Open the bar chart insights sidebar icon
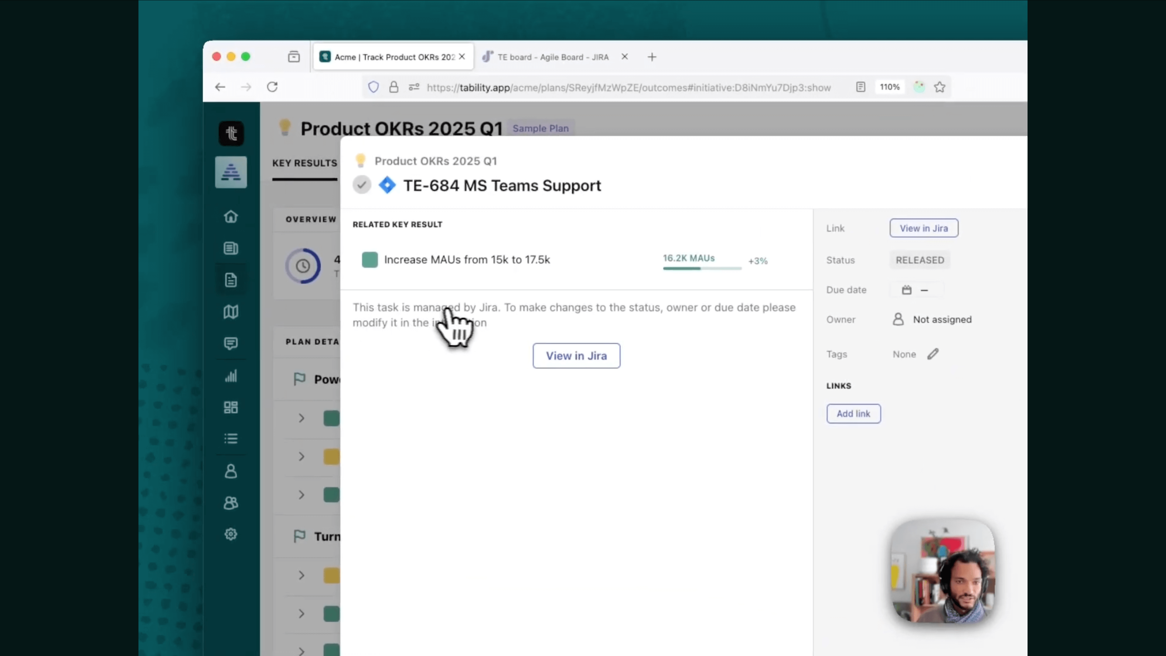1166x656 pixels. coord(231,376)
